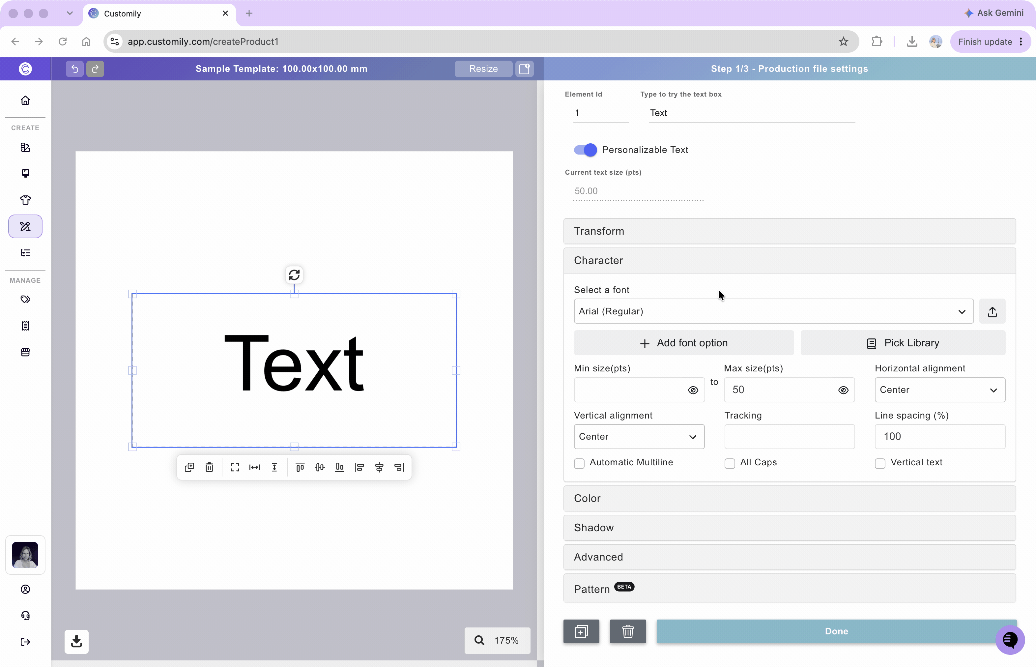Expand the Transform section
The image size is (1036, 667).
coord(790,231)
